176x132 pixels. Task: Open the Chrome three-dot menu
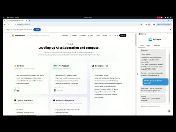[x=171, y=24]
